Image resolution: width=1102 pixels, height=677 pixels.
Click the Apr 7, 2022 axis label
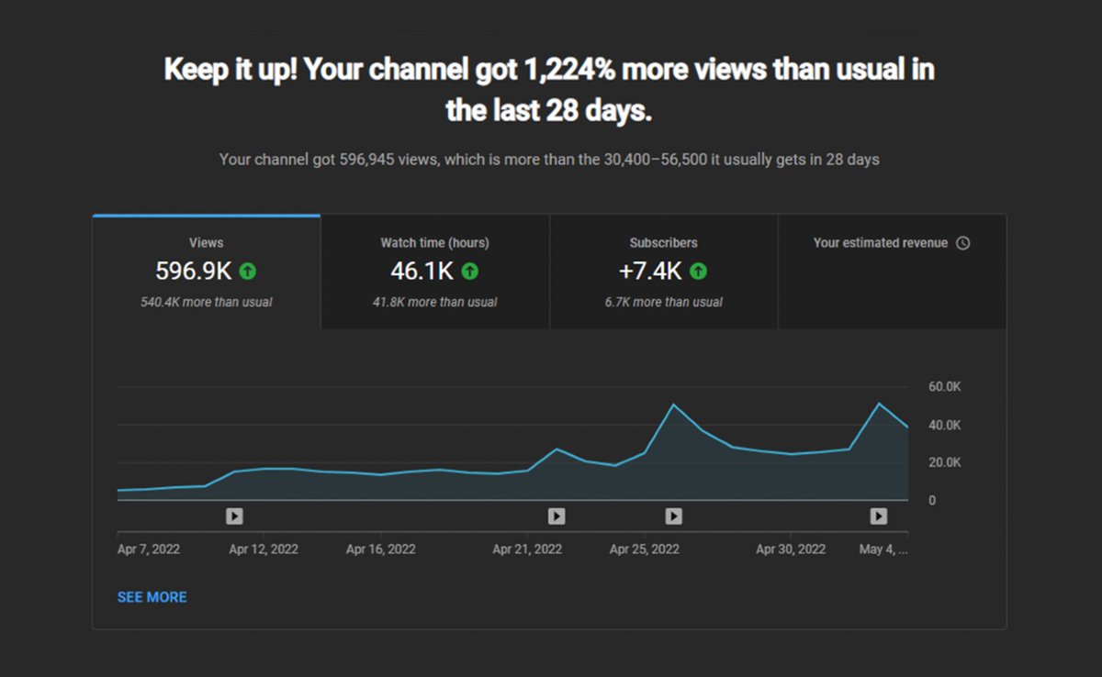149,549
